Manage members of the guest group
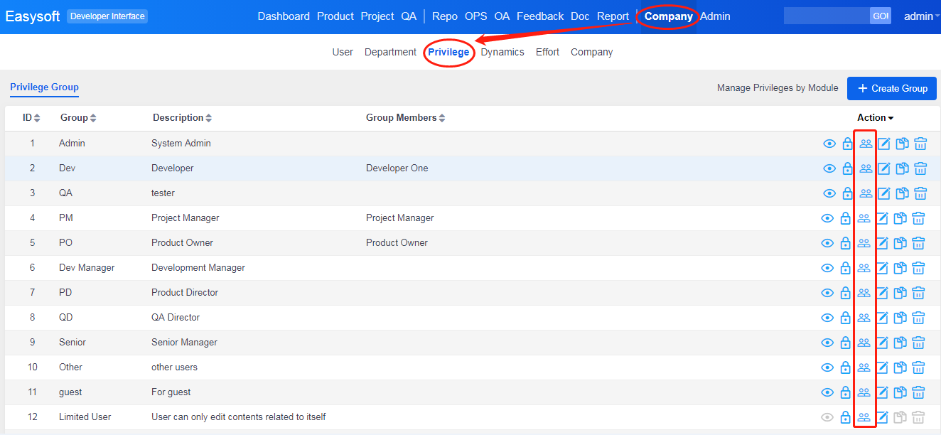This screenshot has height=435, width=941. coord(864,392)
